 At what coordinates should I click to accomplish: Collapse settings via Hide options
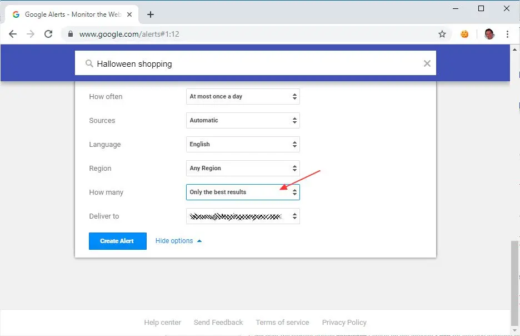click(x=178, y=241)
